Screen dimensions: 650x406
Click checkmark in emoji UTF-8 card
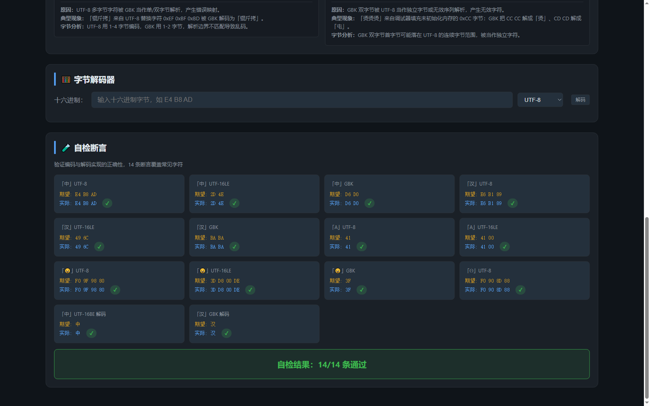(x=115, y=290)
